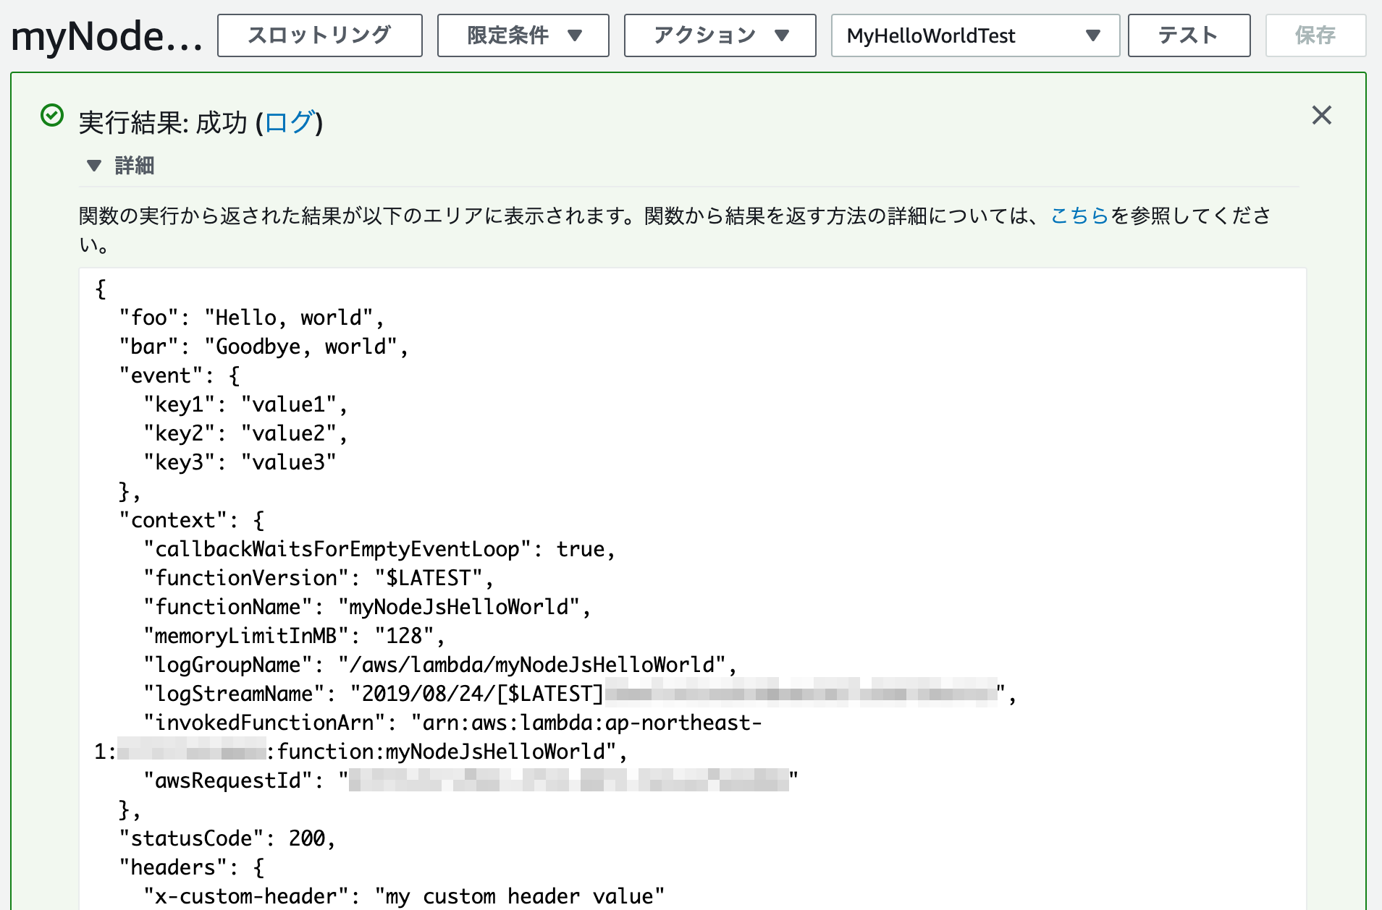Click the "context": { line

(191, 520)
